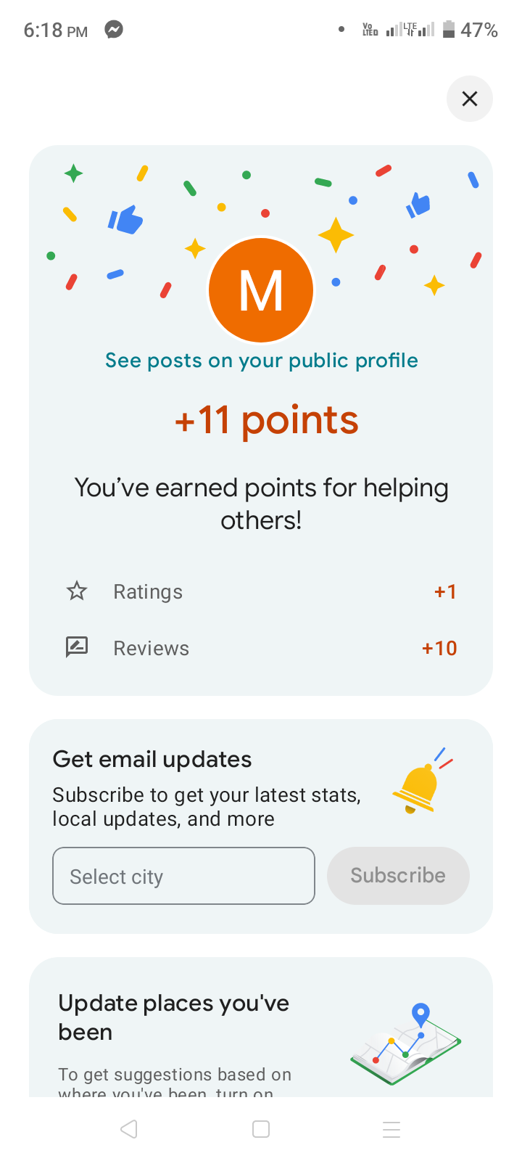Viewport: 522px width, 1161px height.
Task: Tap the +10 reviews points value
Action: [439, 648]
